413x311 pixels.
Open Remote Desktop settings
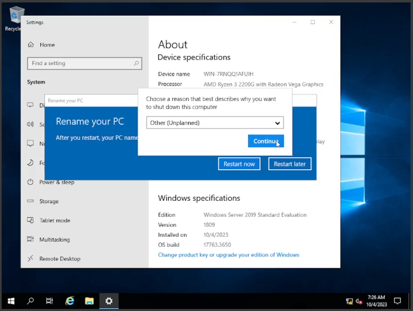60,259
